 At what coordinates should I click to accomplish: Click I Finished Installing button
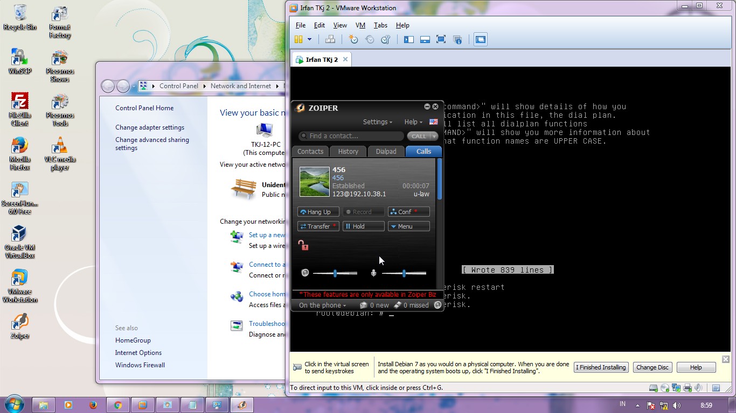coord(601,367)
